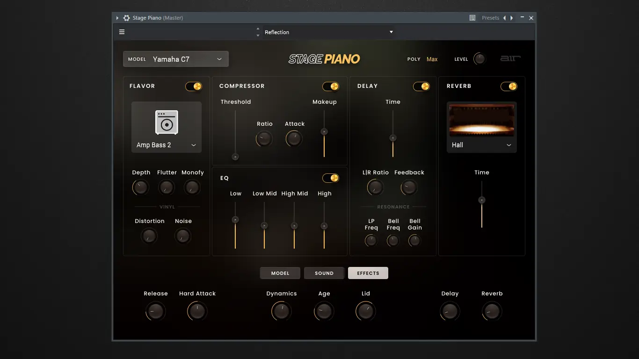Go to the next preset arrow
The width and height of the screenshot is (639, 359).
point(511,18)
